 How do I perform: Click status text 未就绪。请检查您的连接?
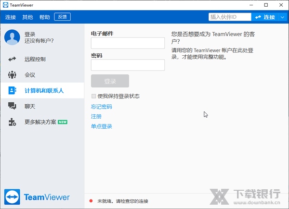coord(123,201)
